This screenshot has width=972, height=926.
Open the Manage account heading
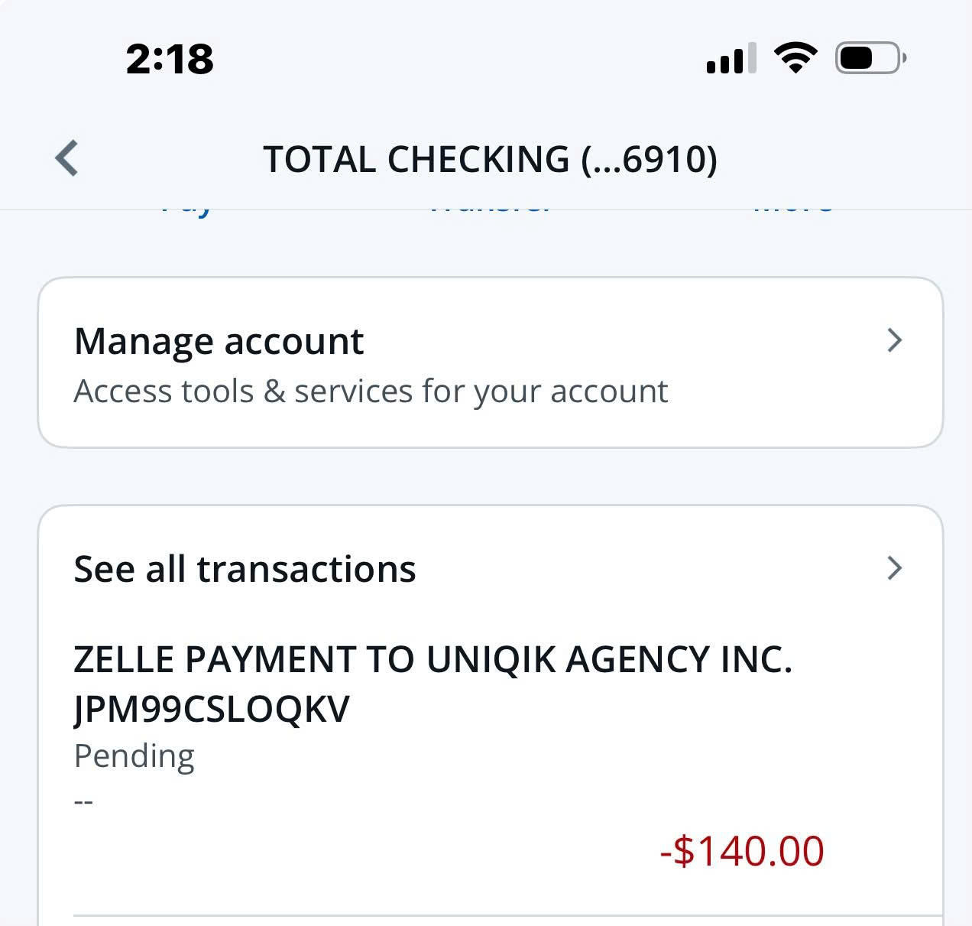point(219,341)
